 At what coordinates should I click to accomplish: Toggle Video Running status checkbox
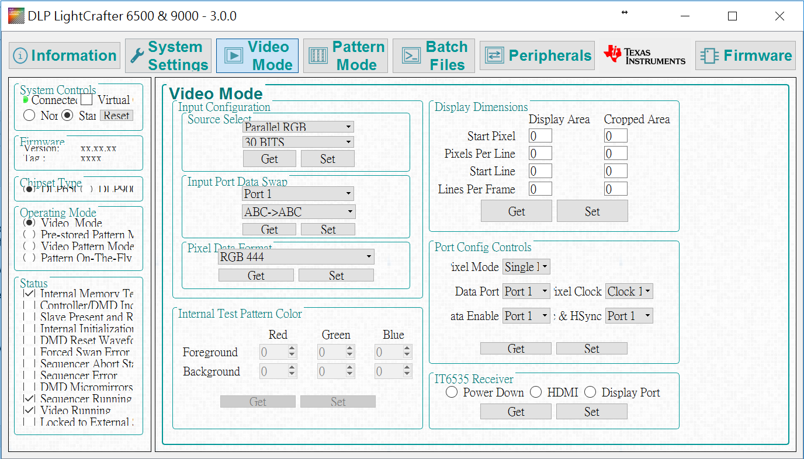click(29, 411)
